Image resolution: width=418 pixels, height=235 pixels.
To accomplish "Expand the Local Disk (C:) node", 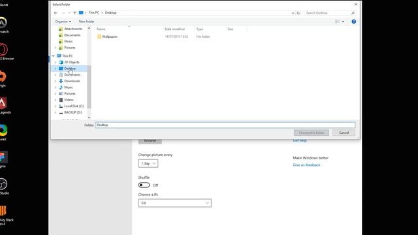I will coord(56,106).
